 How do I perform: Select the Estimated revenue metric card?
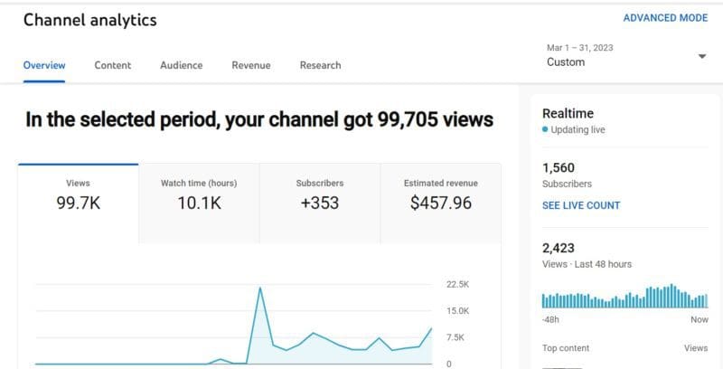click(441, 203)
